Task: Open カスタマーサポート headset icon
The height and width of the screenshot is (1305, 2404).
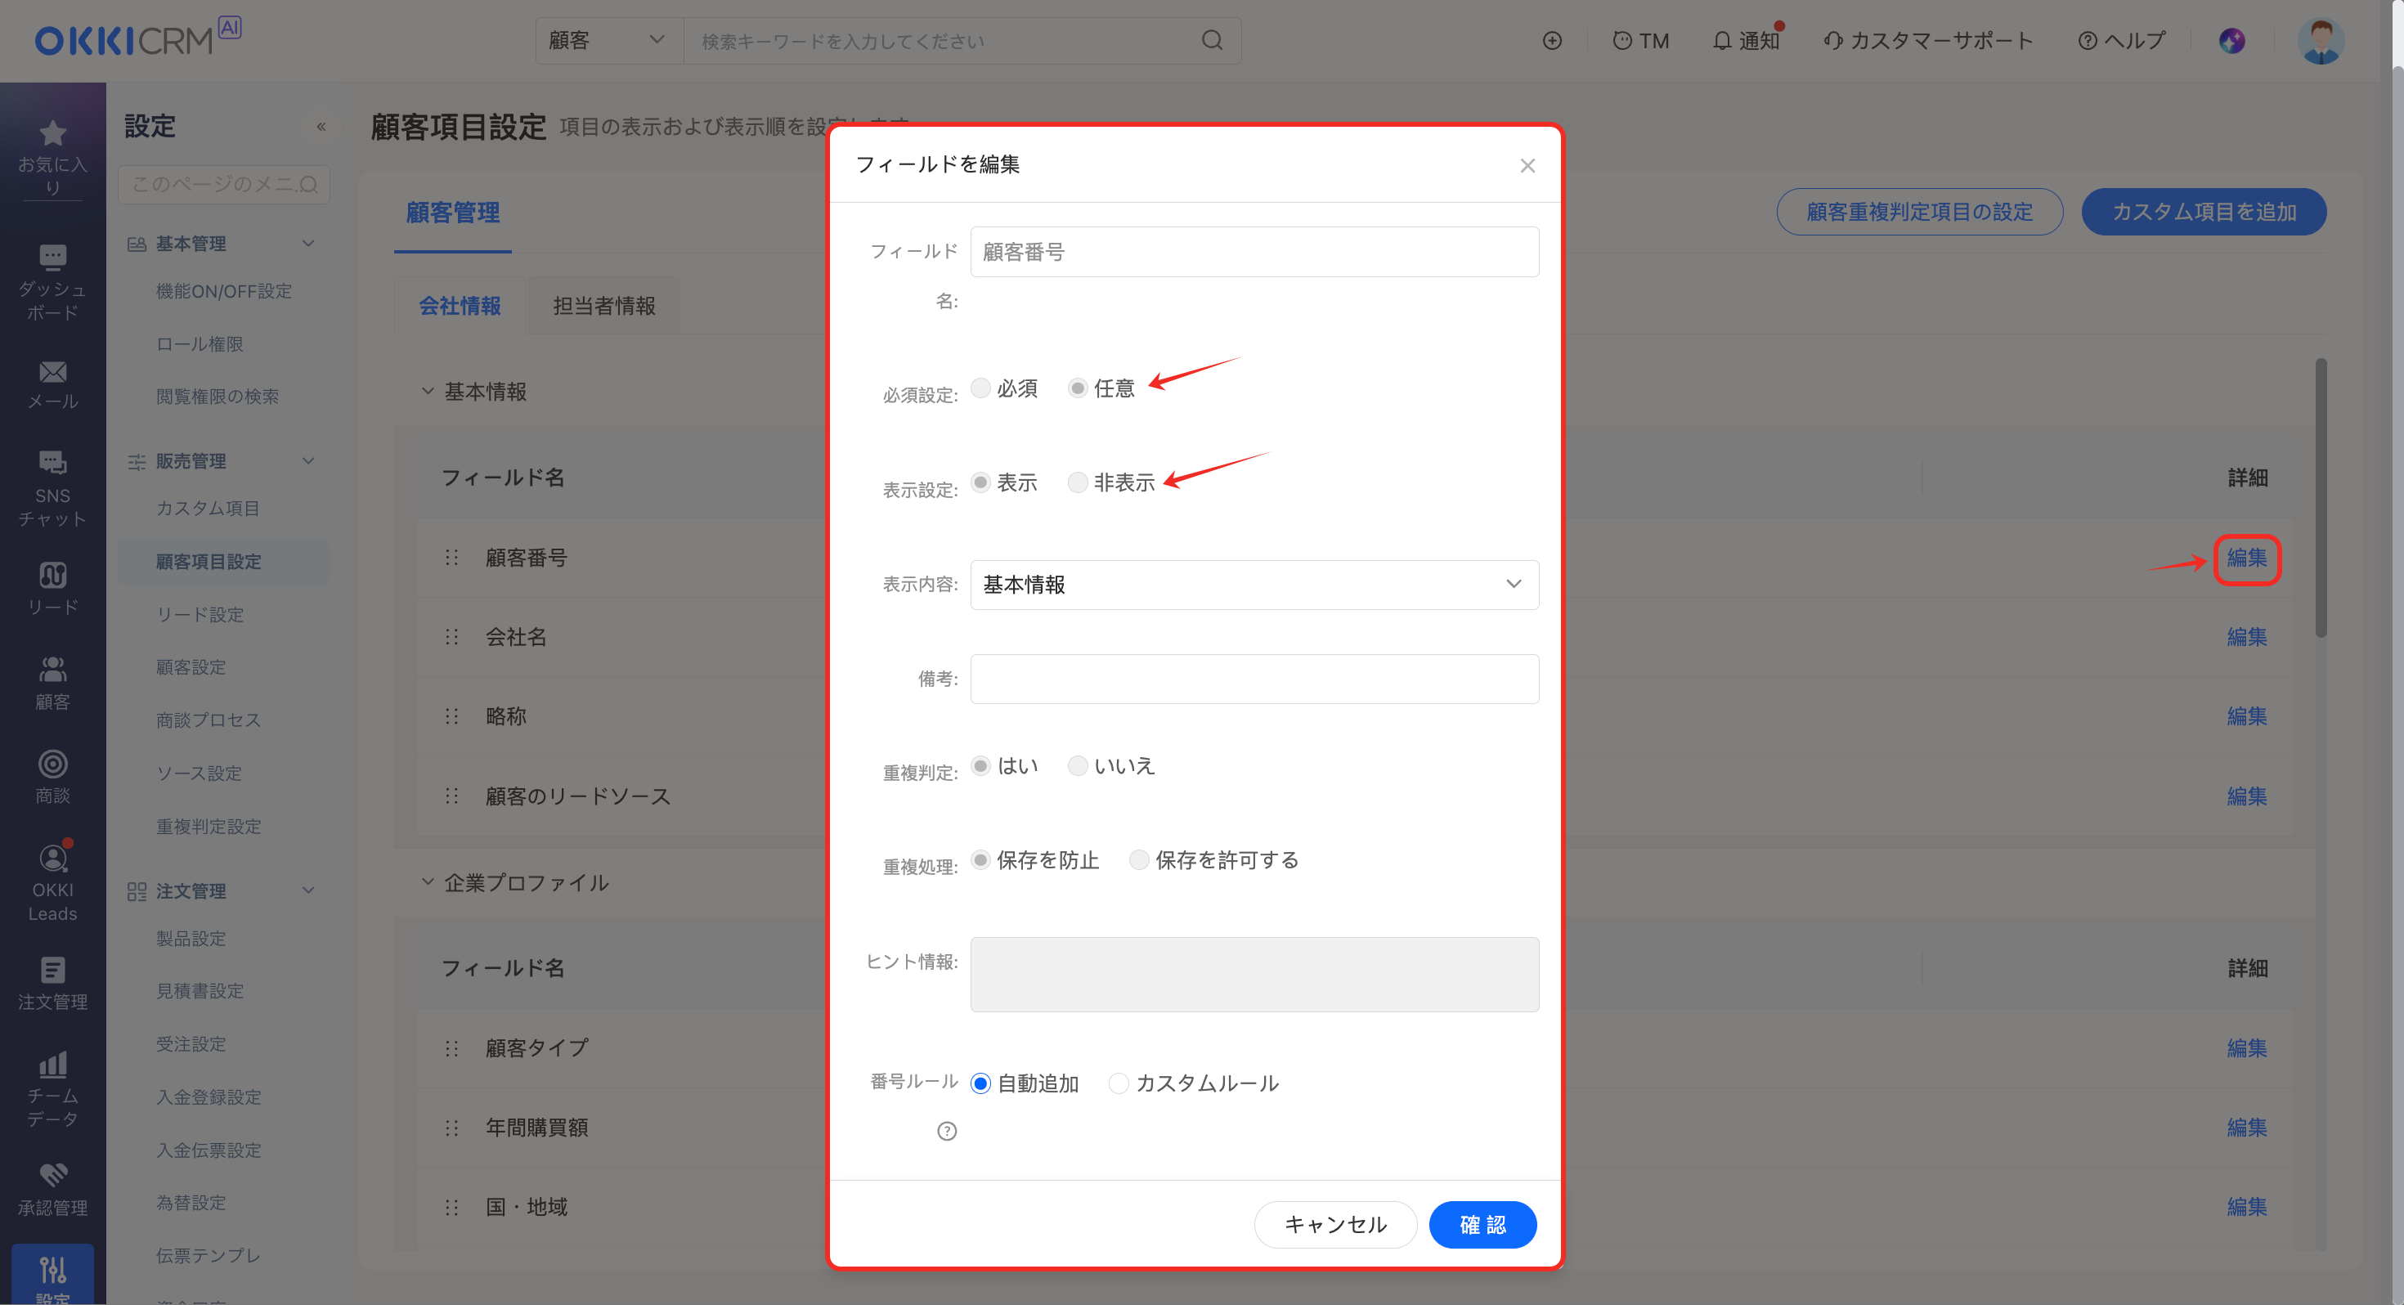Action: [1833, 40]
